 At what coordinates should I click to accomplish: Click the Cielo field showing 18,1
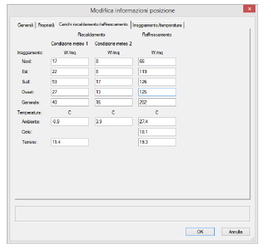click(x=157, y=132)
